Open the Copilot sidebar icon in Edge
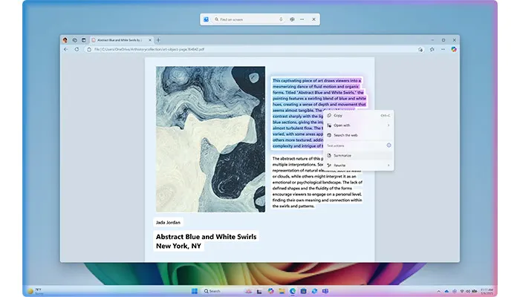520x297 pixels. pyautogui.click(x=454, y=50)
